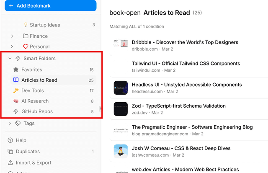Viewport: 268px width, 173px height.
Task: Click the plus icon in Add Bookmark
Action: coord(11,5)
